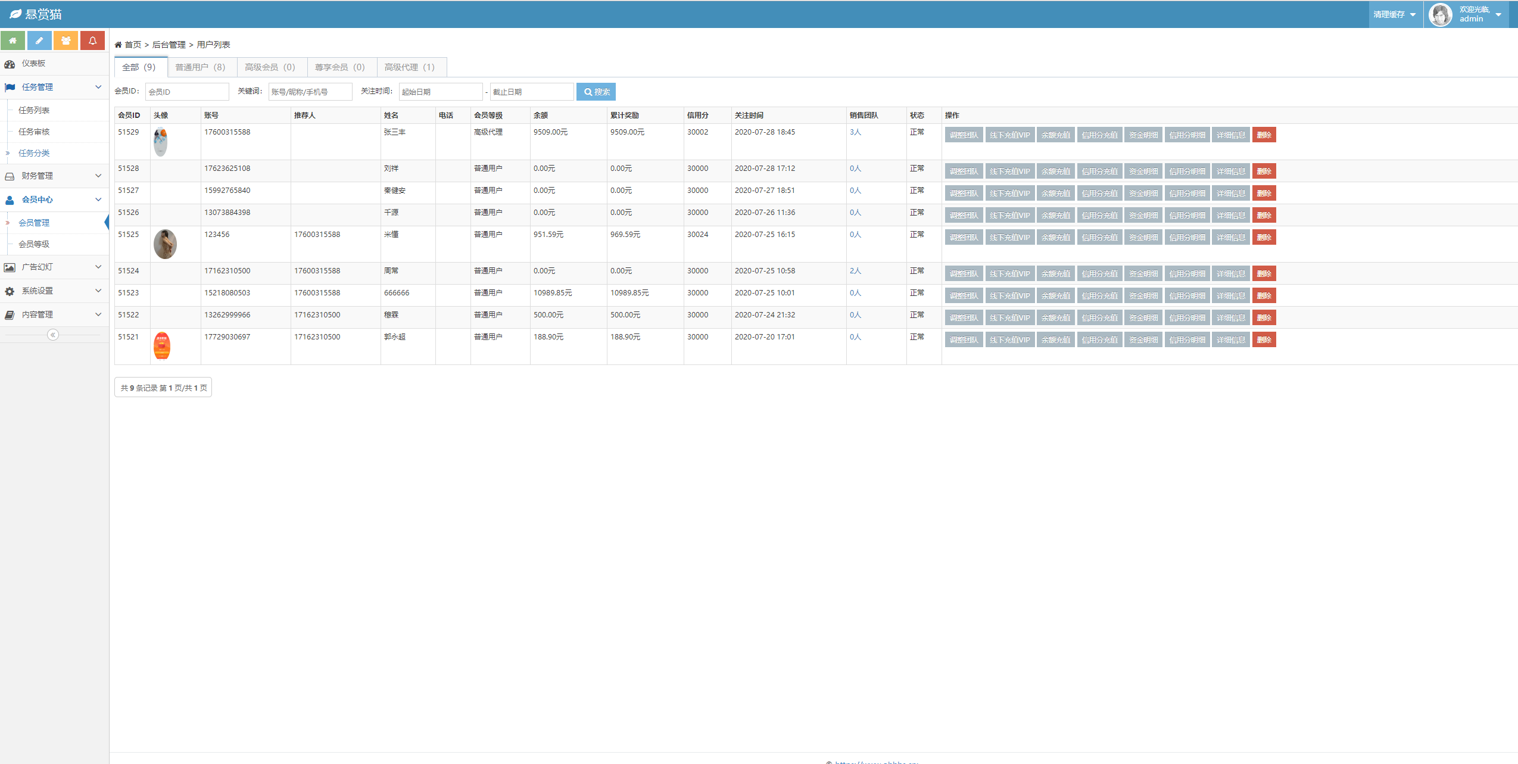Open 任务分类 in the sidebar

tap(34, 153)
